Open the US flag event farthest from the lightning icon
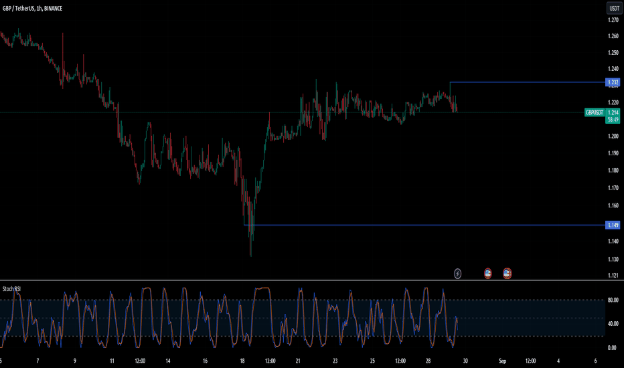Viewport: 624px width, 368px height. [507, 273]
